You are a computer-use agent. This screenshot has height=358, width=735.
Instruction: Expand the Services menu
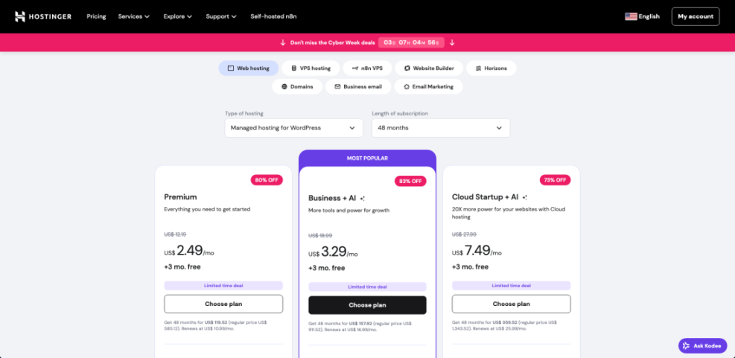tap(133, 16)
